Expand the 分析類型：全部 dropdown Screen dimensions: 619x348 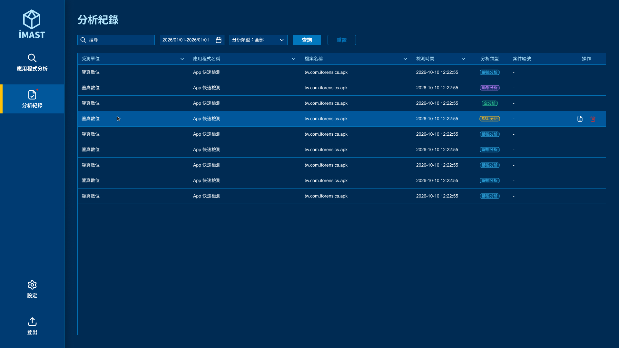(x=259, y=40)
